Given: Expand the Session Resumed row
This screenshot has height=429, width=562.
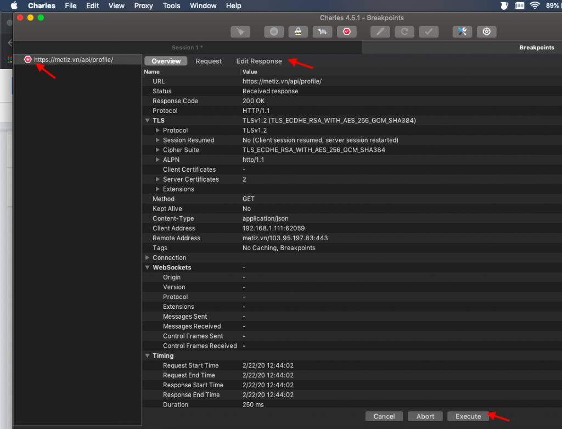Looking at the screenshot, I should click(158, 140).
